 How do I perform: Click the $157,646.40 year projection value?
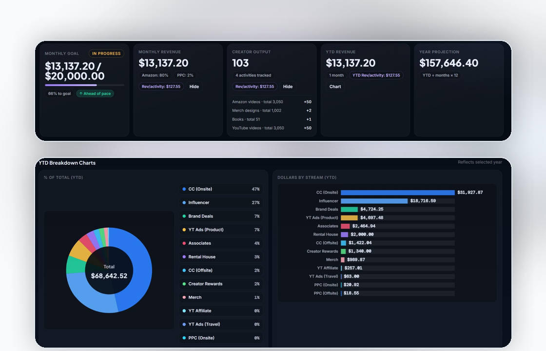click(448, 63)
